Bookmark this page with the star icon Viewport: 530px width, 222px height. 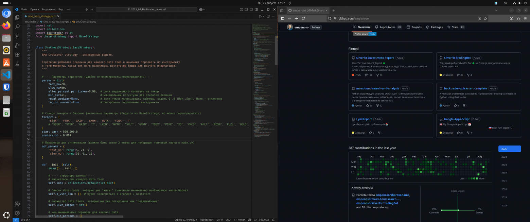(x=485, y=19)
